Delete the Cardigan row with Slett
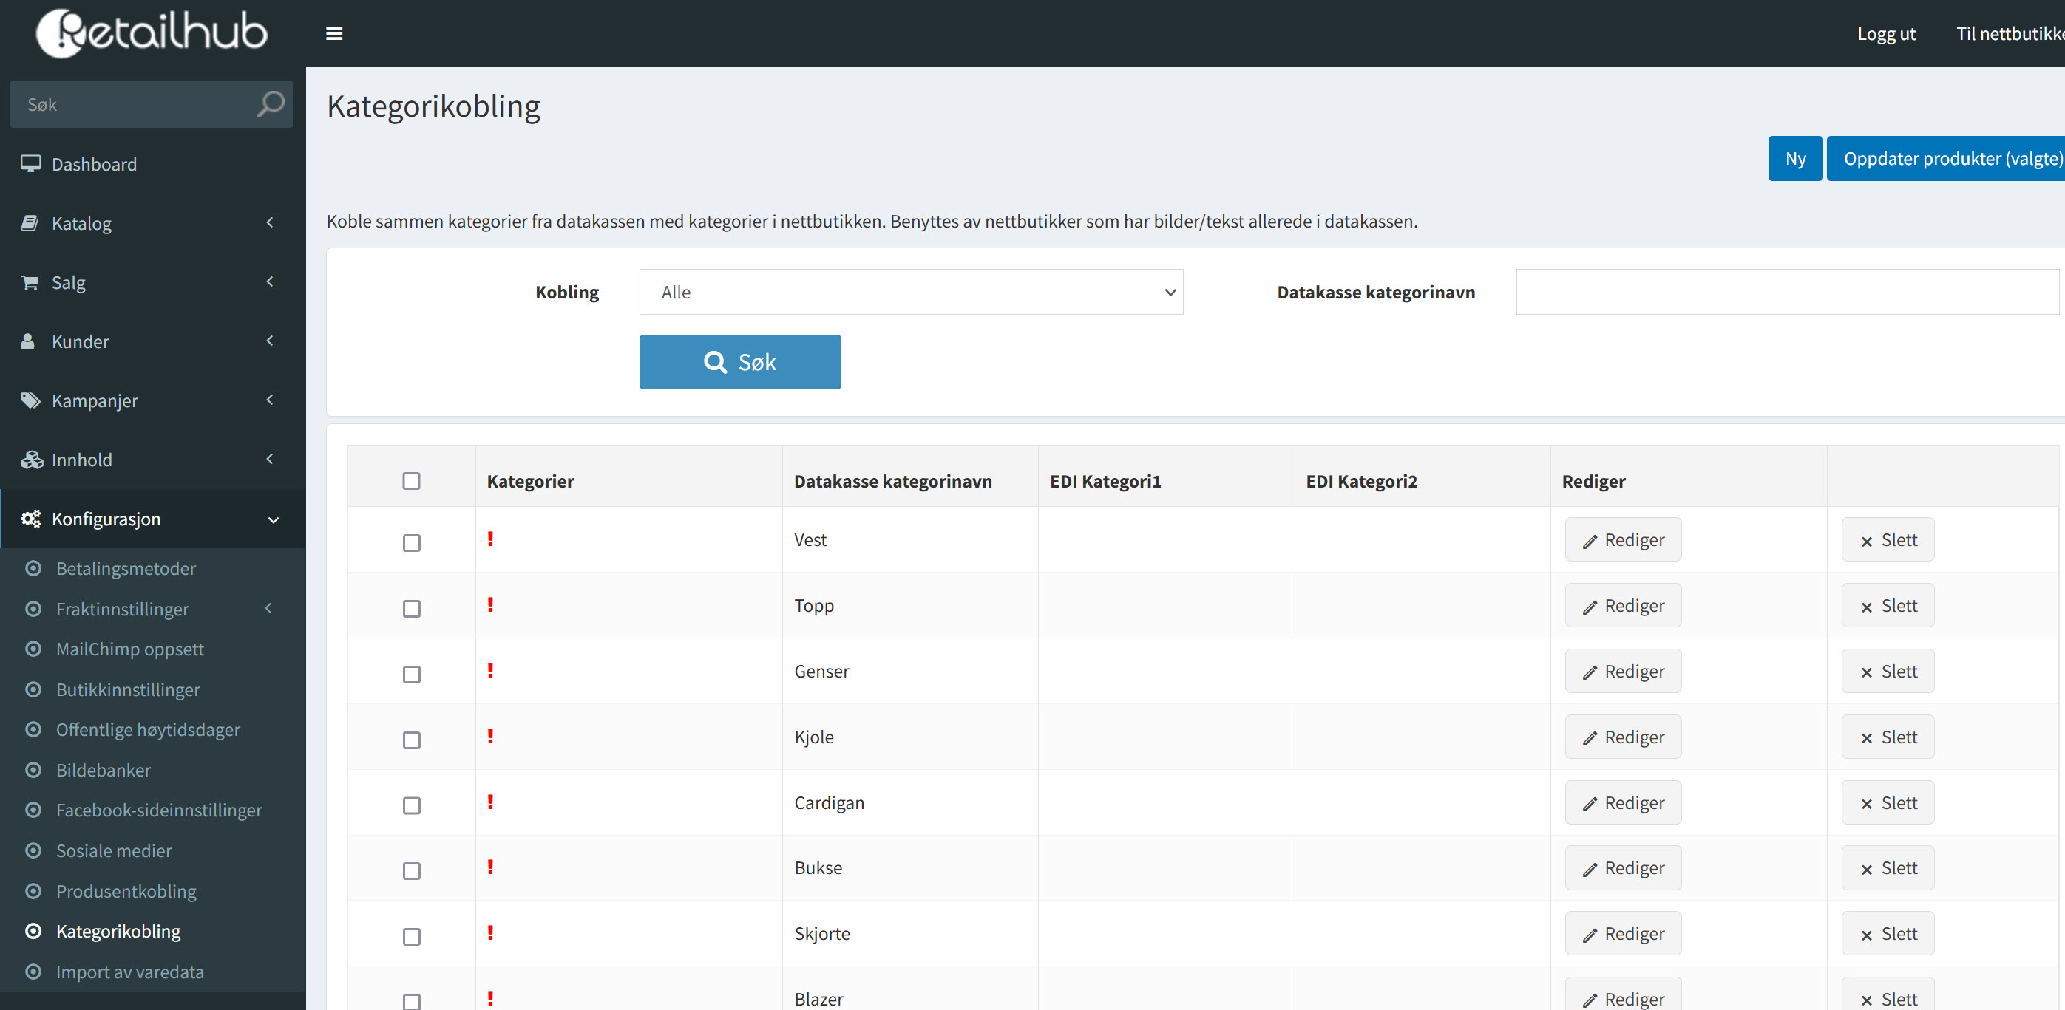 pos(1887,802)
